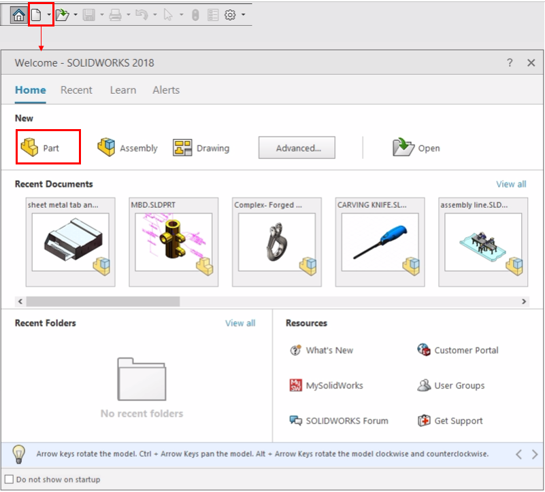Show the next tip arrow
The height and width of the screenshot is (492, 545).
(x=535, y=454)
